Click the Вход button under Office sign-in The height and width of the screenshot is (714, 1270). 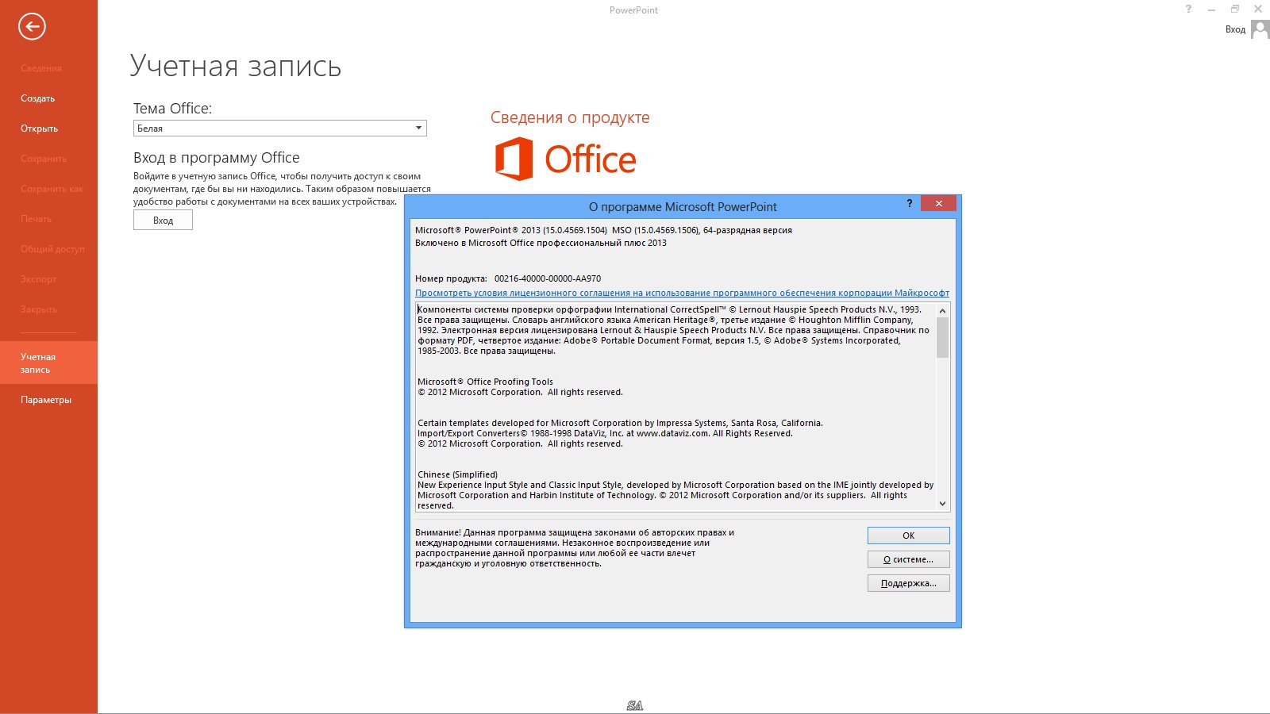click(x=163, y=221)
